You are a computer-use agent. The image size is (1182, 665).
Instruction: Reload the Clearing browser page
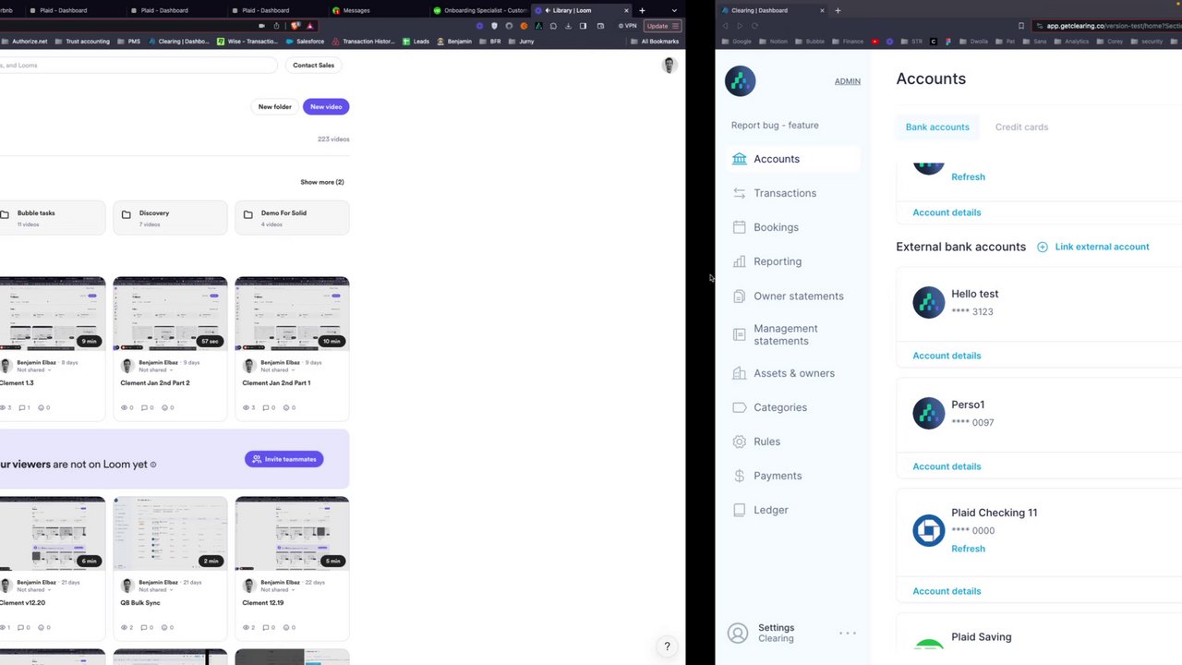pyautogui.click(x=754, y=26)
